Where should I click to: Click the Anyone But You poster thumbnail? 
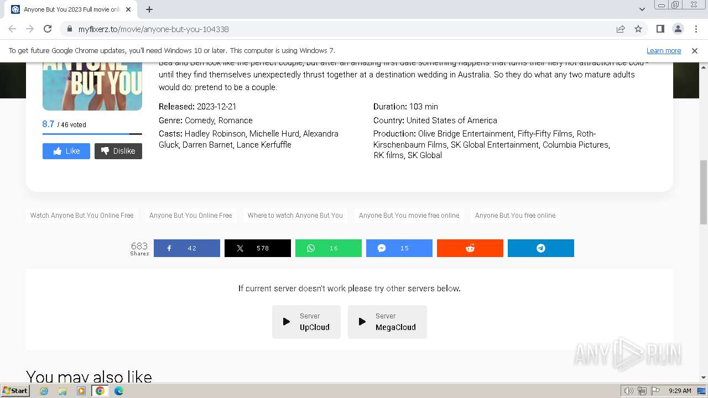click(92, 86)
